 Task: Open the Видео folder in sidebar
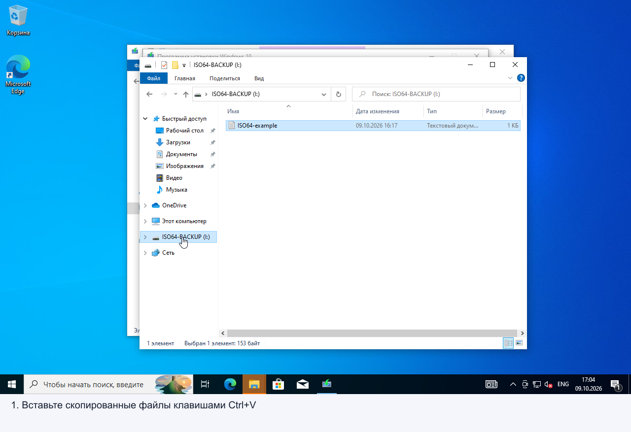tap(169, 178)
